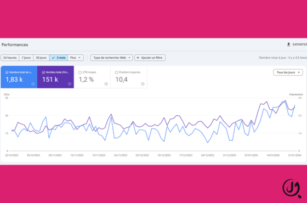Enable the CTR moyen checkbox
Viewport: 307px width, 203px height.
tap(80, 72)
